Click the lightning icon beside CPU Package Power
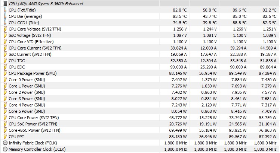The height and width of the screenshot is (153, 280). point(4,73)
